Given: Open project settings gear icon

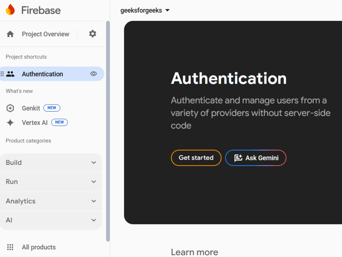Looking at the screenshot, I should pos(93,34).
